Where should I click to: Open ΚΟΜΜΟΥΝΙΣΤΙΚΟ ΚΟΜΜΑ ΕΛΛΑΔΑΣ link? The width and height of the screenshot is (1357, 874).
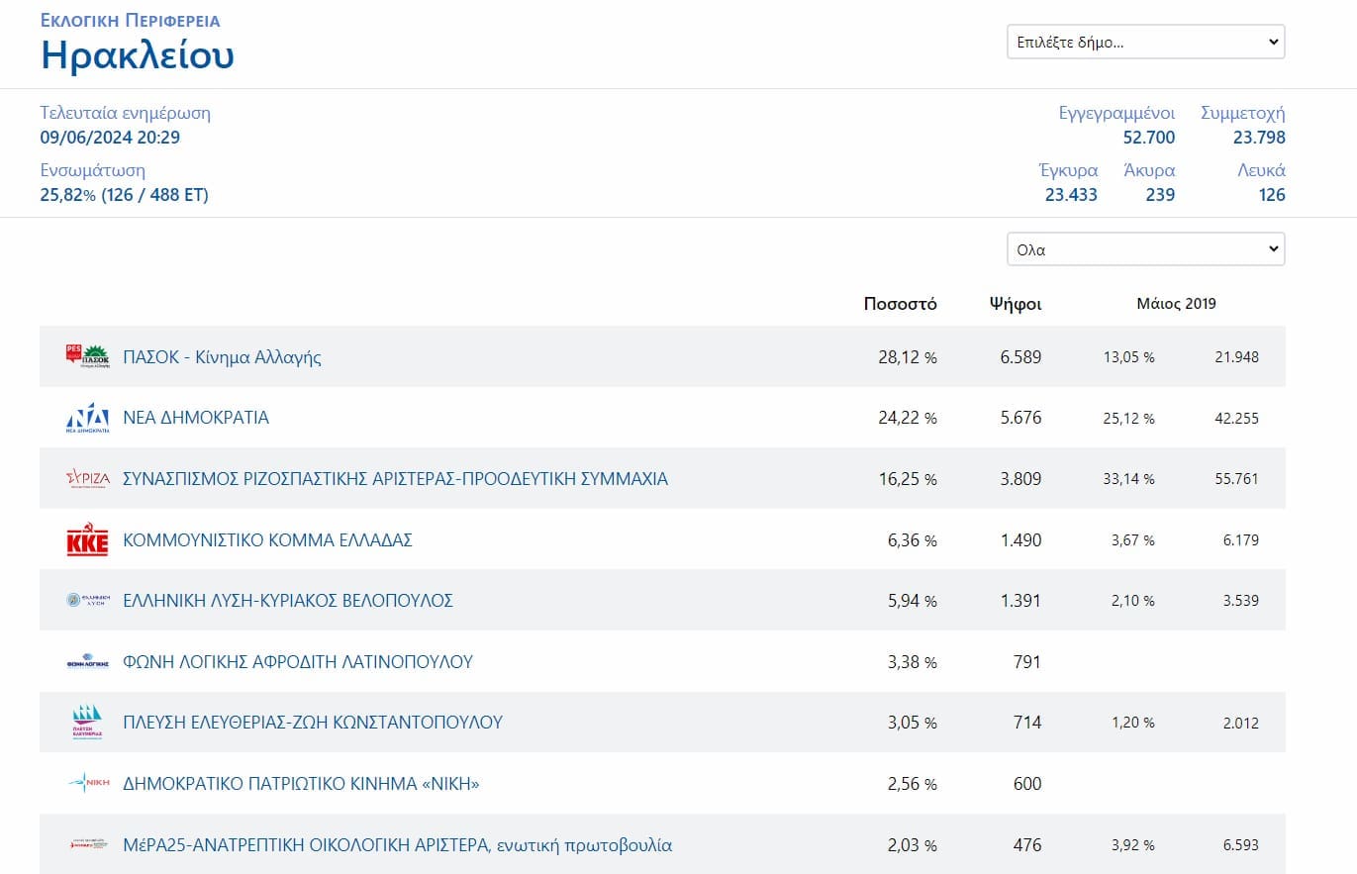pyautogui.click(x=267, y=540)
